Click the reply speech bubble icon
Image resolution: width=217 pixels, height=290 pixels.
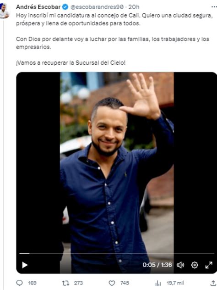click(x=20, y=283)
